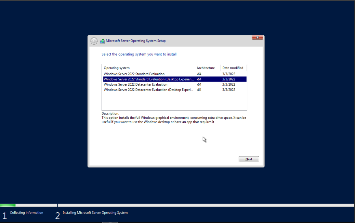Close the Microsoft Server Operating System Setup window

(257, 37)
